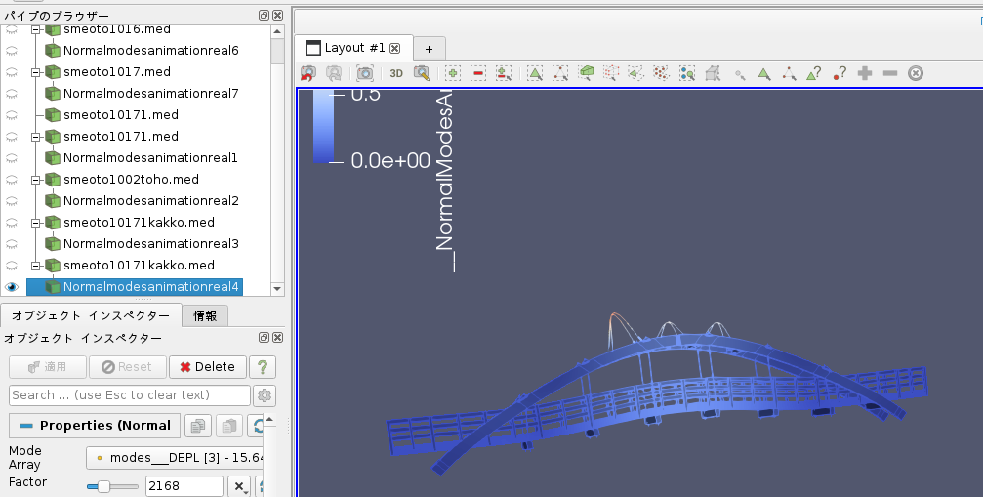This screenshot has height=497, width=983.
Task: Open the Mode Array dropdown
Action: 176,458
